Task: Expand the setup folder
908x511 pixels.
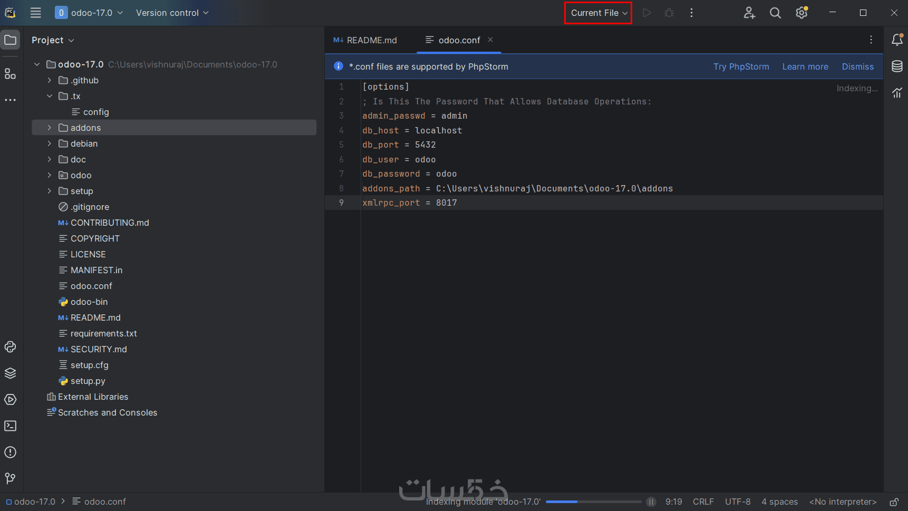Action: (x=50, y=191)
